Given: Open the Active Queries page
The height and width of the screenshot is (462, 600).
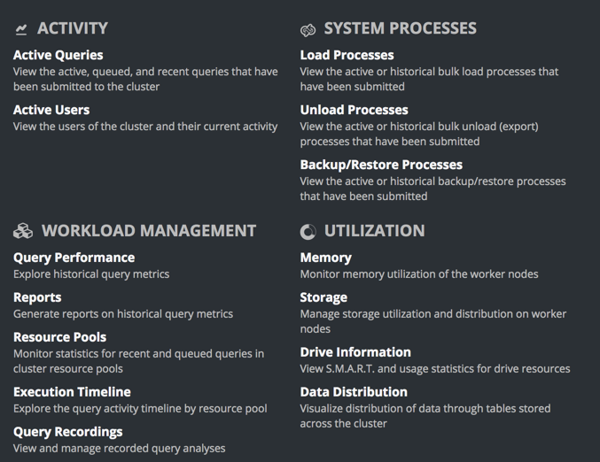Looking at the screenshot, I should pyautogui.click(x=58, y=55).
